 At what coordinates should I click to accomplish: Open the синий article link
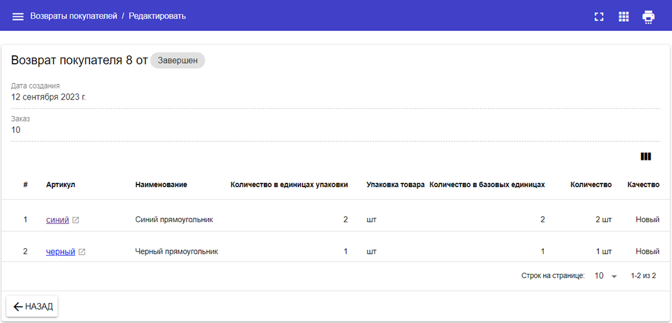pyautogui.click(x=57, y=220)
